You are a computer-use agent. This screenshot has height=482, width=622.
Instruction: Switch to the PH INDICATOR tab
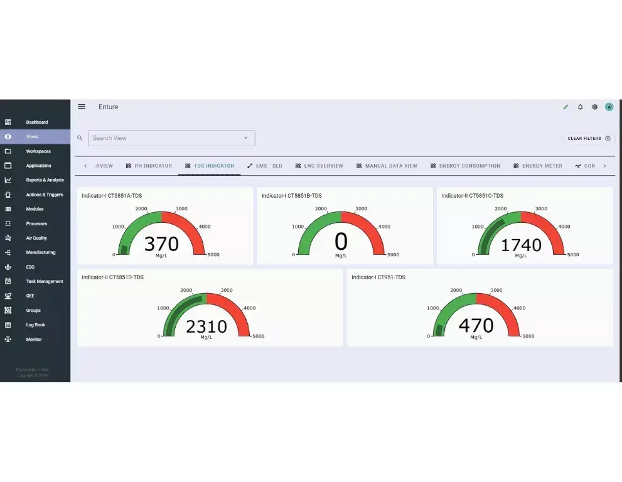pos(149,166)
